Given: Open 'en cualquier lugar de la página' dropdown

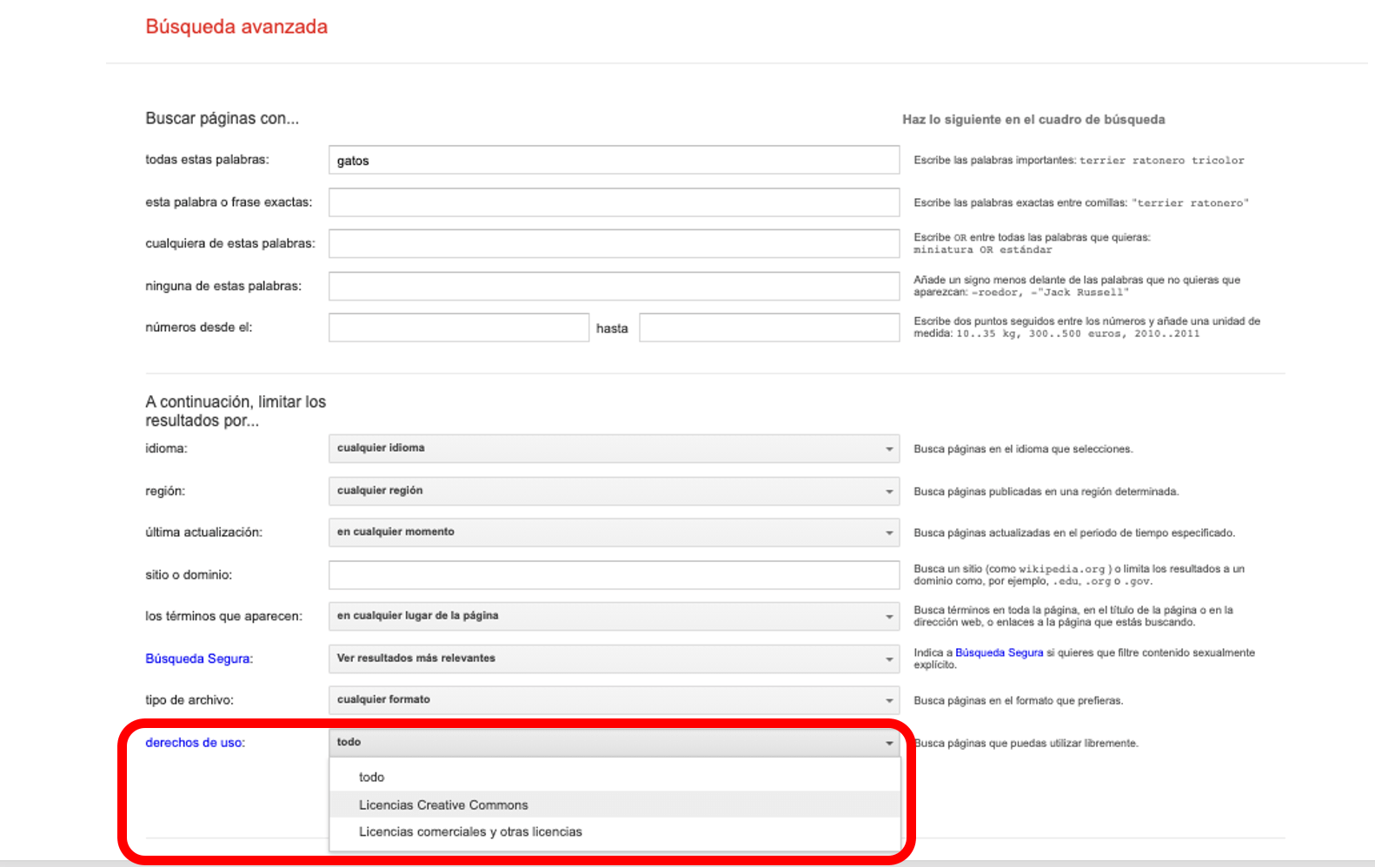Looking at the screenshot, I should coord(613,616).
